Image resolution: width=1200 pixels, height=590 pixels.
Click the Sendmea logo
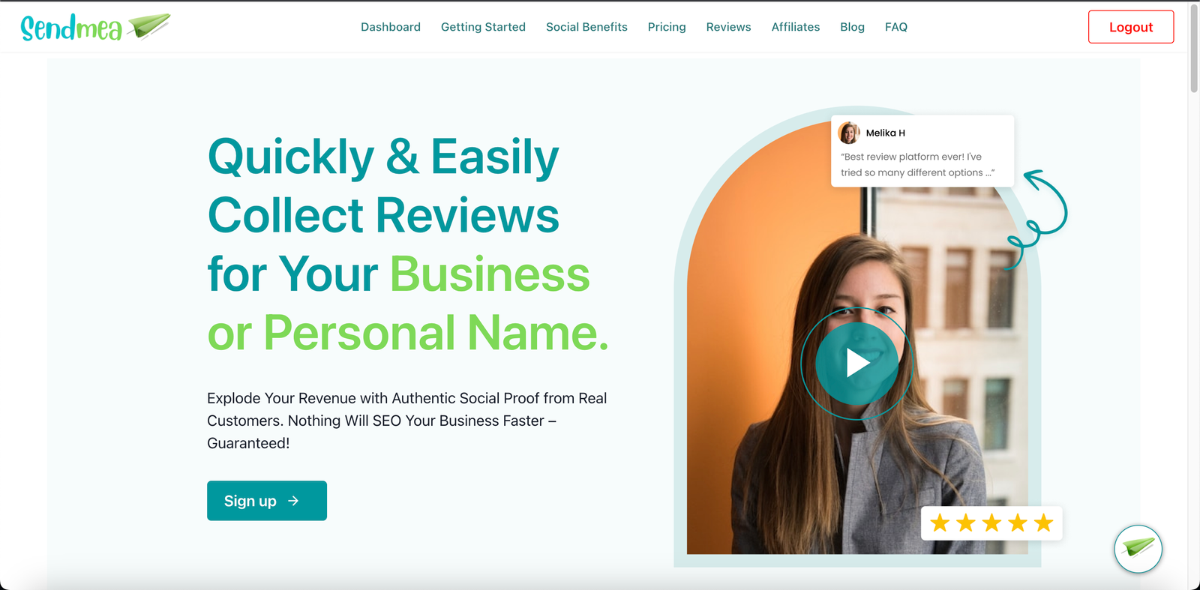95,27
